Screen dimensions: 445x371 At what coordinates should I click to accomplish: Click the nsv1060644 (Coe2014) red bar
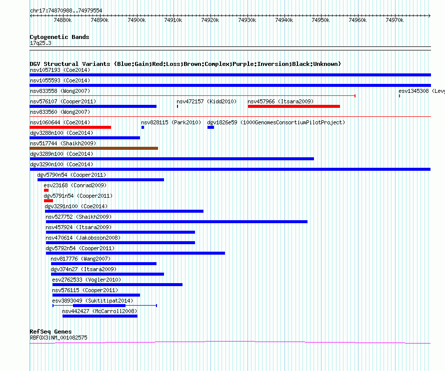tap(70, 127)
